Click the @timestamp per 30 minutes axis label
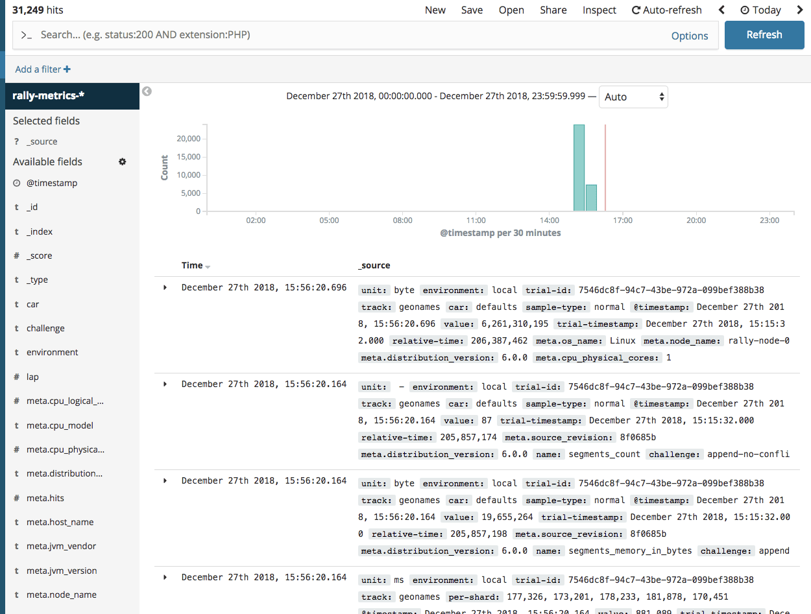The image size is (811, 614). tap(500, 233)
